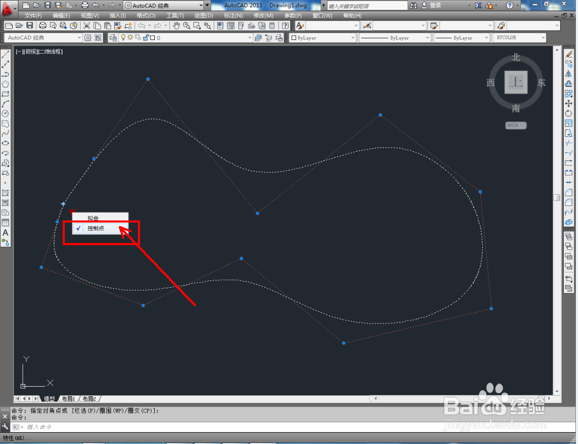578x444 pixels.
Task: Open the Layer Properties Manager icon
Action: tap(113, 38)
